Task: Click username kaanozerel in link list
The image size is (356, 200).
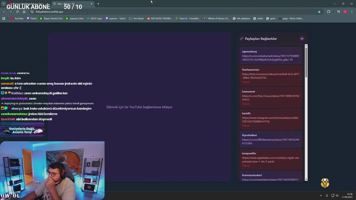Action: pyautogui.click(x=248, y=91)
